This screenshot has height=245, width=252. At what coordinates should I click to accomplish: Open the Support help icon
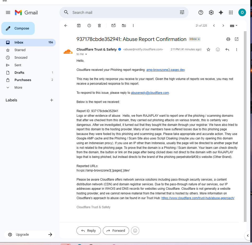[201, 12]
